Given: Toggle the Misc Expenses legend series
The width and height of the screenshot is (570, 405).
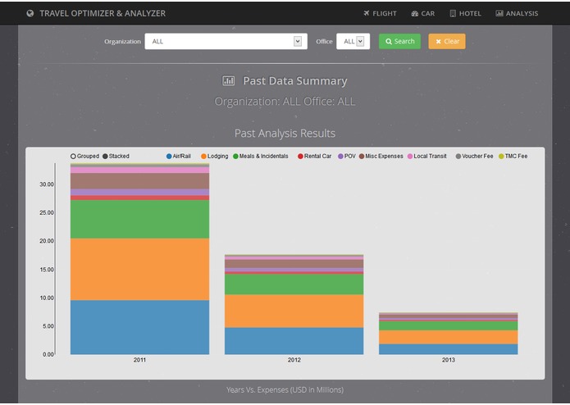Looking at the screenshot, I should tap(381, 157).
